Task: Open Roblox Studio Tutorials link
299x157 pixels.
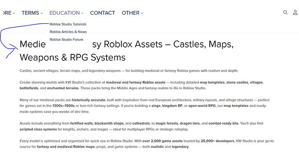Action: 68,24
